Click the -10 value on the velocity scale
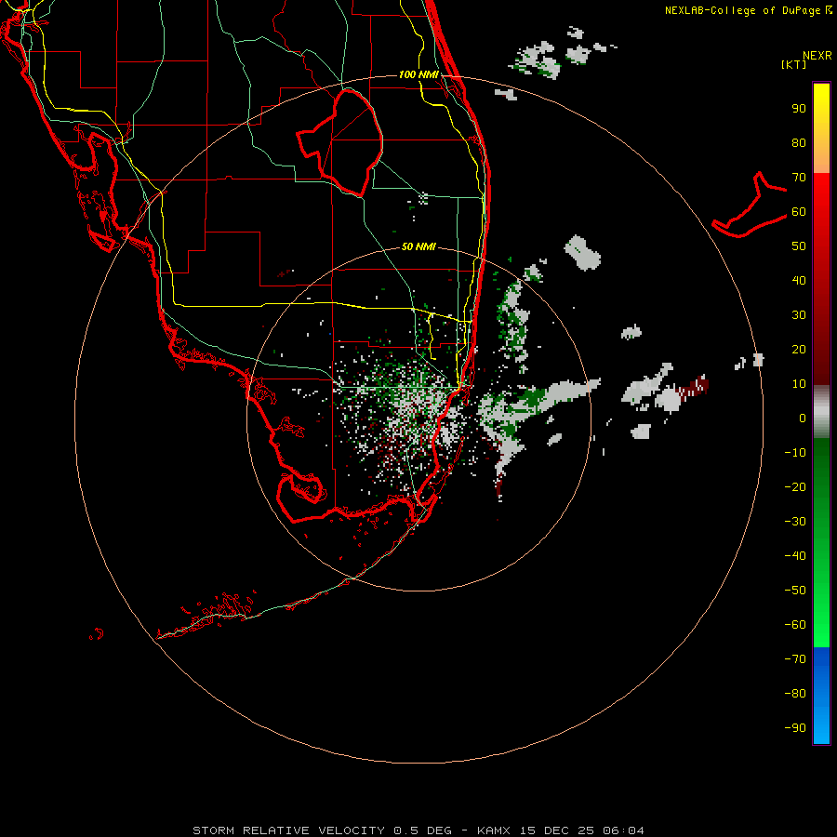837x837 pixels. click(795, 453)
